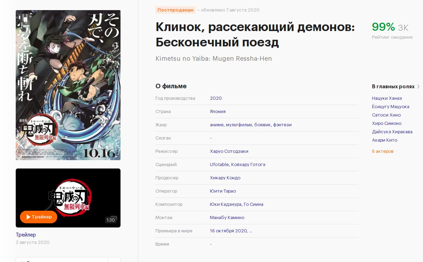The height and width of the screenshot is (262, 423).
Task: Click the Премьера в мире label
Action: click(174, 231)
